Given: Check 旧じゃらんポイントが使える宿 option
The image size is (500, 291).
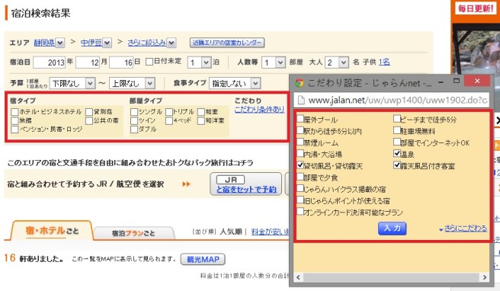Looking at the screenshot, I should pyautogui.click(x=300, y=200).
